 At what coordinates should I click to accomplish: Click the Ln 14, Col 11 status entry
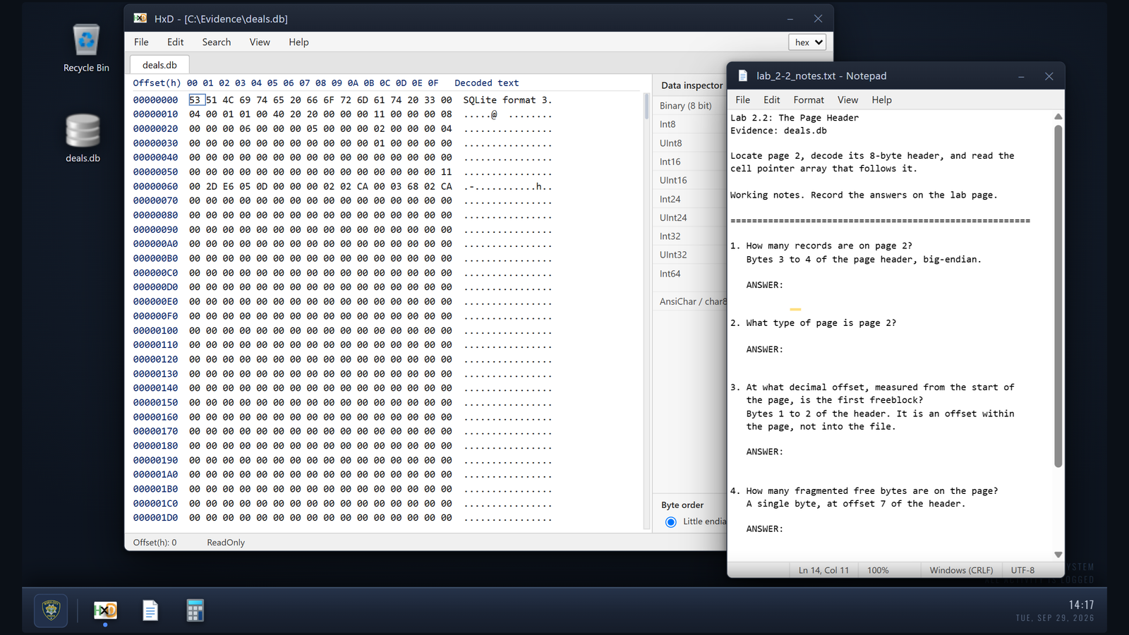(823, 570)
